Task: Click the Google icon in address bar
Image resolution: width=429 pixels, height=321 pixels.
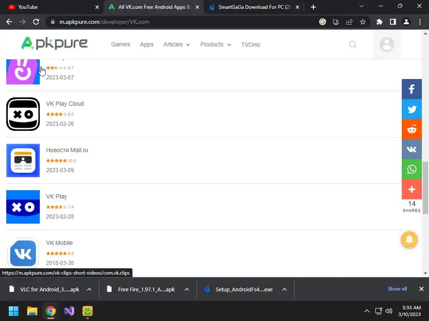Action: point(323,22)
